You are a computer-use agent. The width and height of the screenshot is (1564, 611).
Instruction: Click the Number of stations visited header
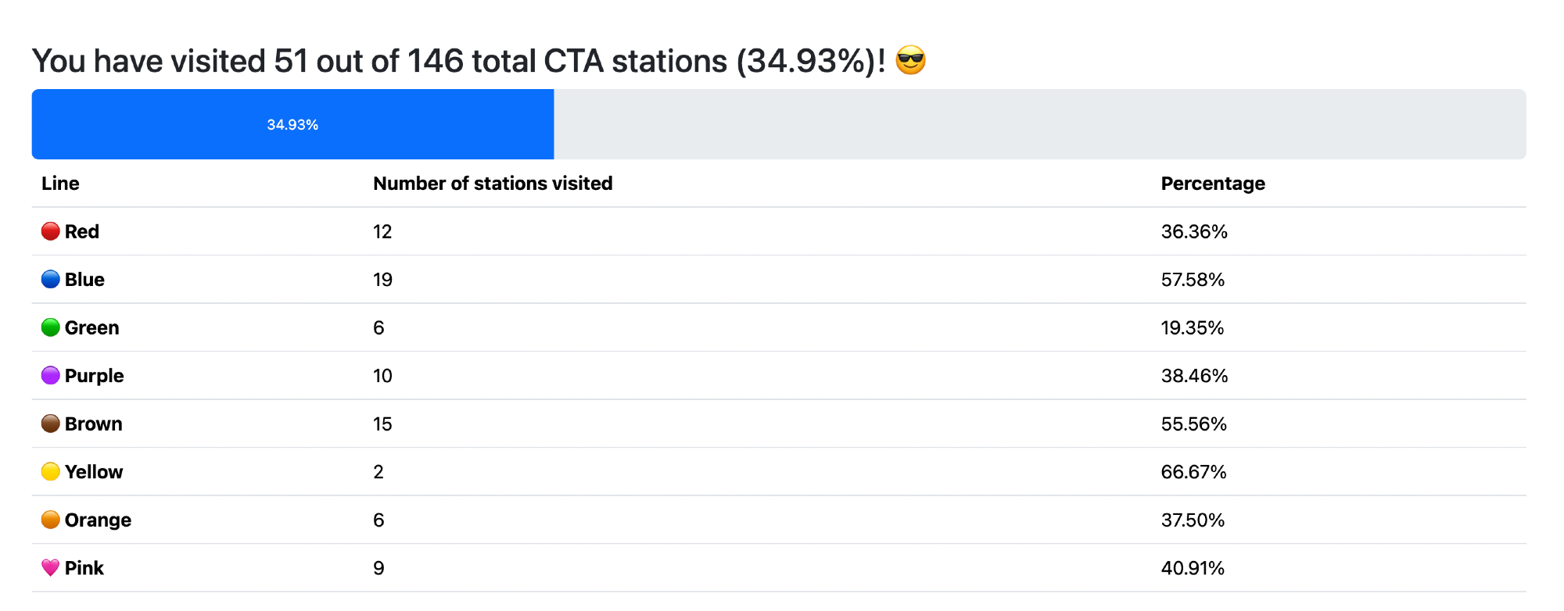tap(493, 184)
